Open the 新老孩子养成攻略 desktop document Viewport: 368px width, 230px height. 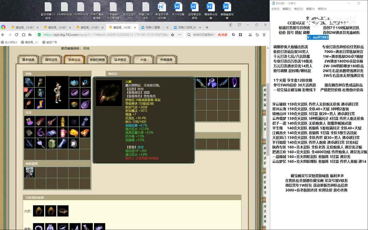coord(162,11)
